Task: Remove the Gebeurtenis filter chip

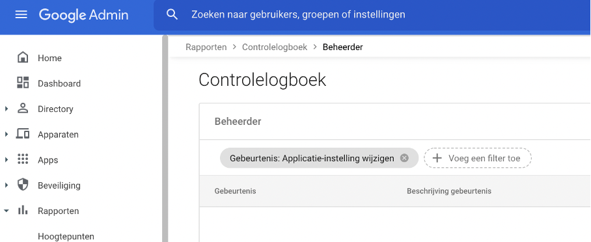Action: tap(404, 158)
